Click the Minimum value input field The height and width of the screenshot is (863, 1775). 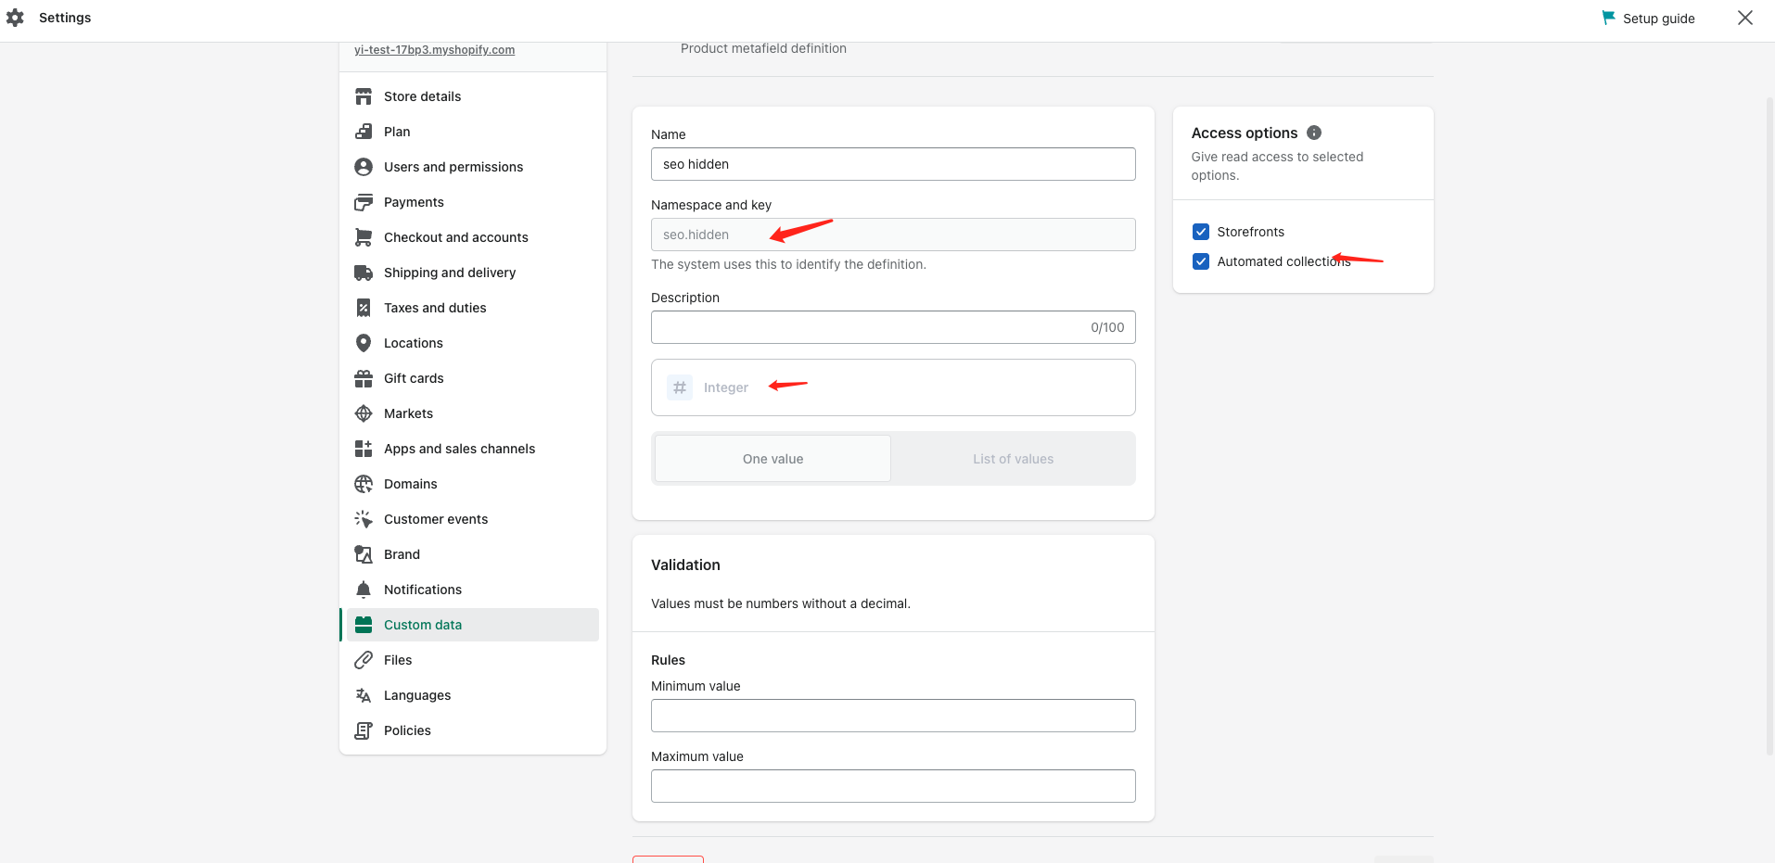[892, 716]
